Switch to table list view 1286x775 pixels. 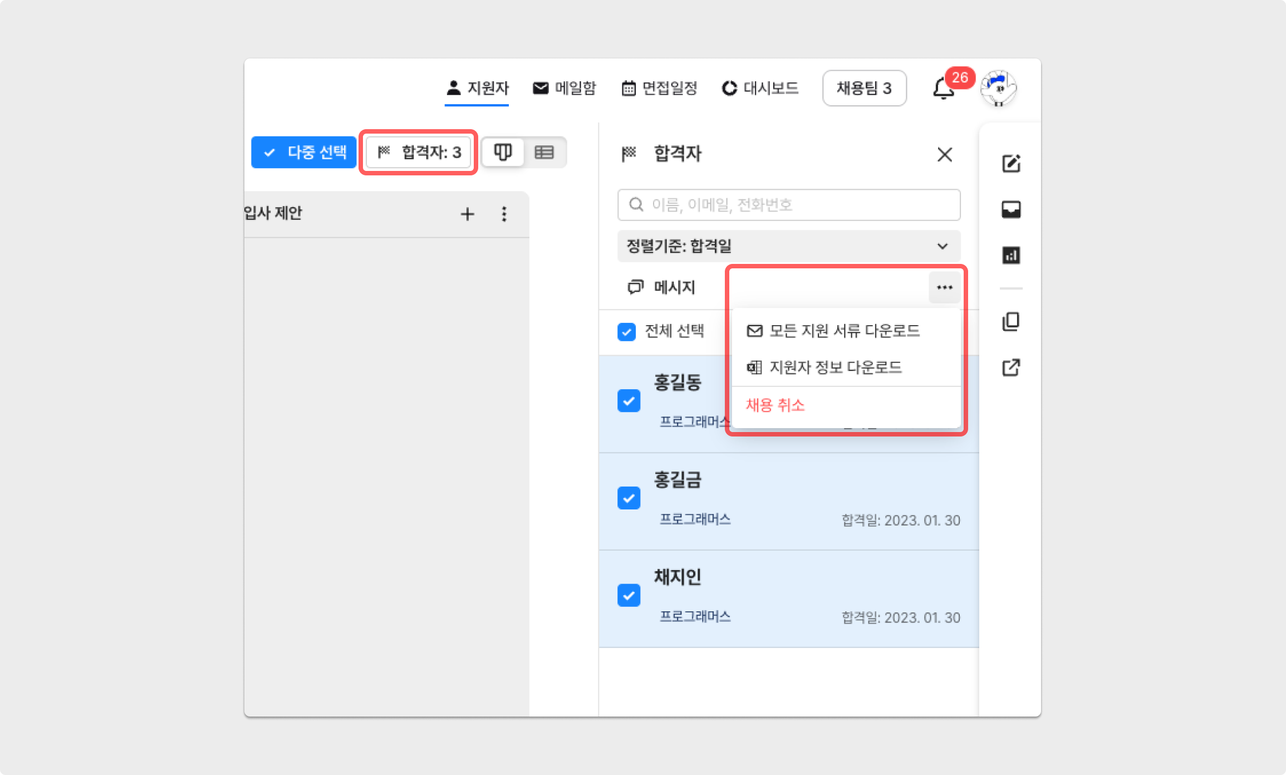(x=544, y=152)
